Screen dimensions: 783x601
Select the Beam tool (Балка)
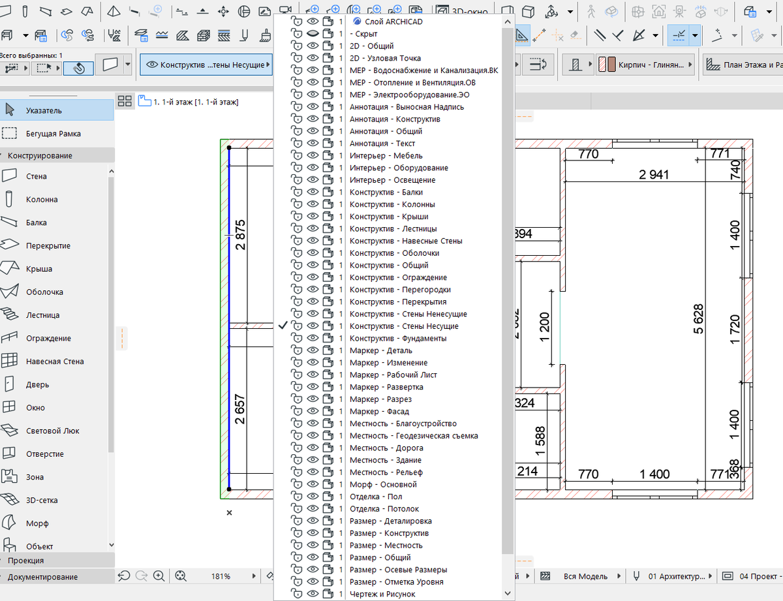click(54, 223)
